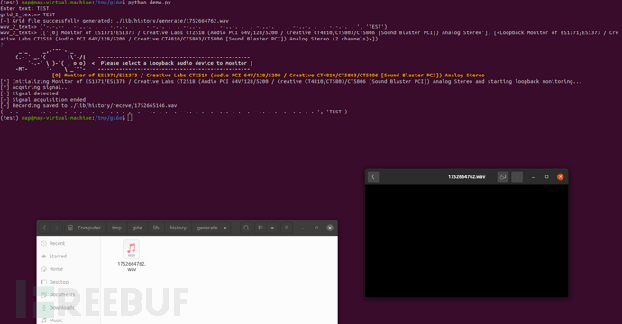Click the 'Acquiring signal...' terminal line
Viewport: 622px width, 324px height.
click(x=35, y=87)
